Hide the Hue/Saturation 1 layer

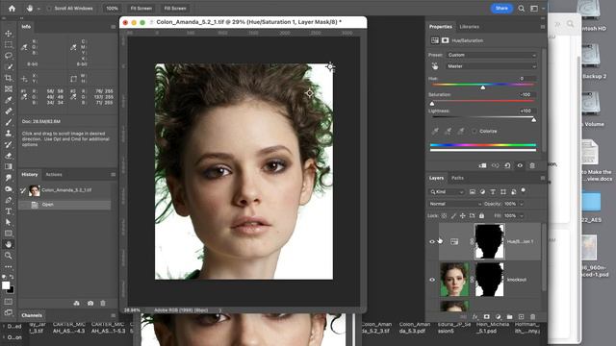pyautogui.click(x=432, y=241)
